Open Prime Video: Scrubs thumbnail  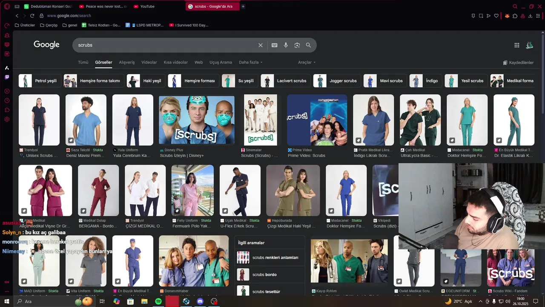[x=317, y=119]
